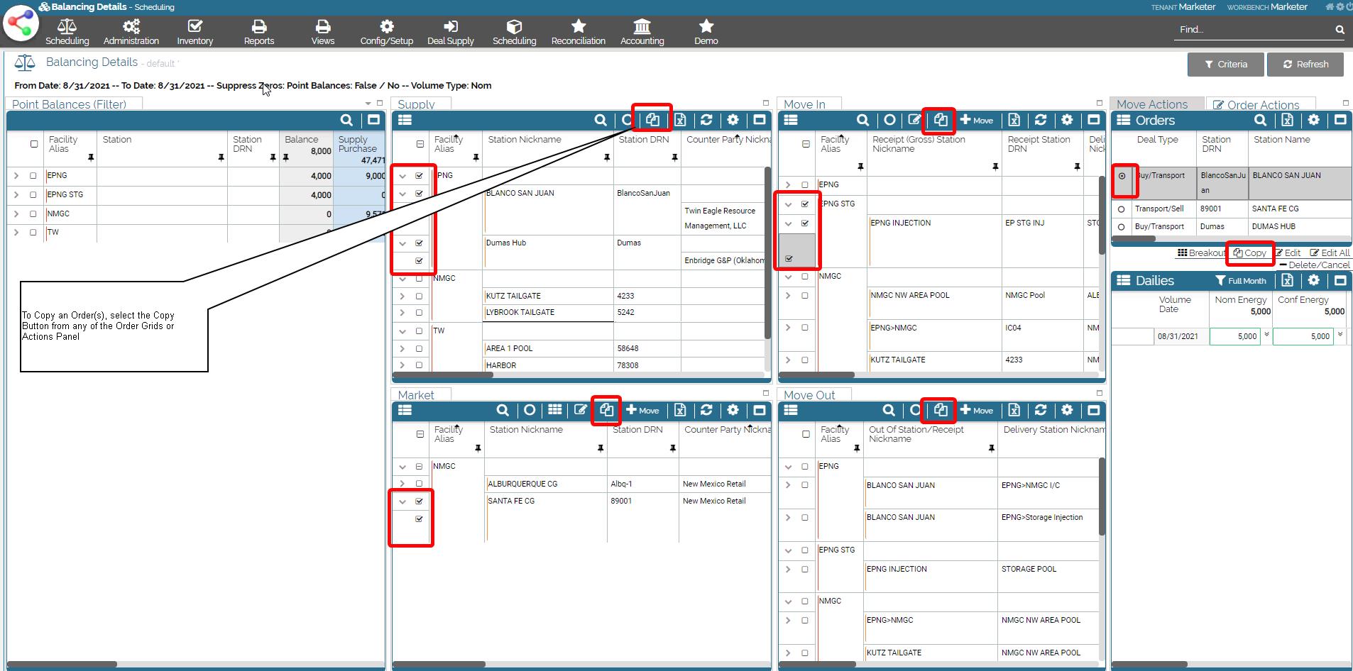The height and width of the screenshot is (671, 1353).
Task: Expand the NMGC row in Point Balances
Action: coord(16,213)
